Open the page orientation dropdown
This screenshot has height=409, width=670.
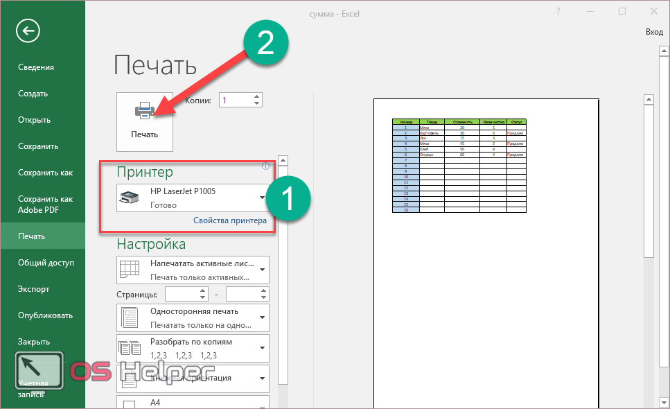point(193,378)
